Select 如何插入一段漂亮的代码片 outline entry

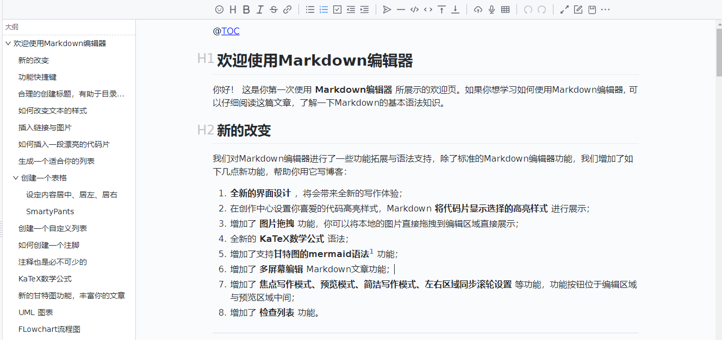tap(64, 144)
